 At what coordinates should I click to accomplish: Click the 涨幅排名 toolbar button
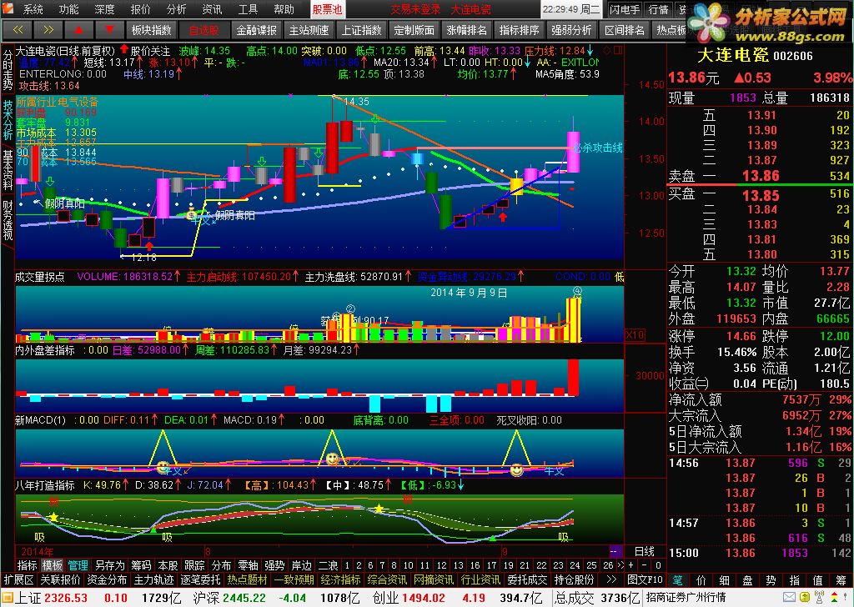pyautogui.click(x=467, y=30)
